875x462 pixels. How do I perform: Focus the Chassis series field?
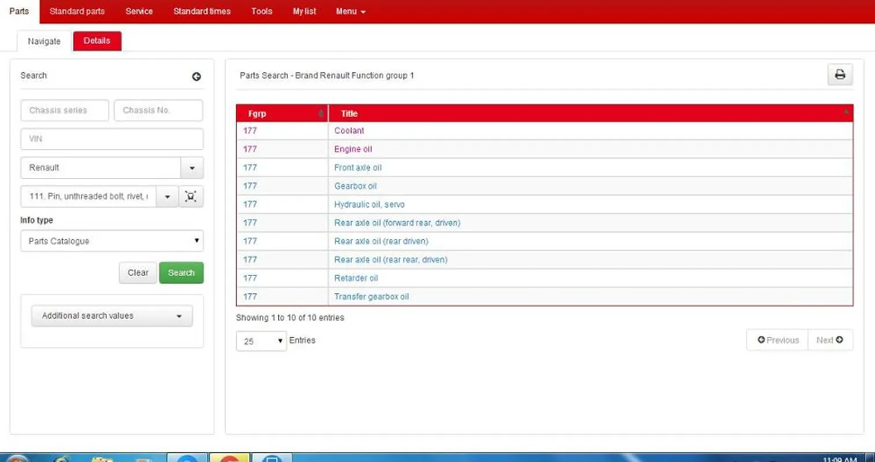tap(65, 110)
